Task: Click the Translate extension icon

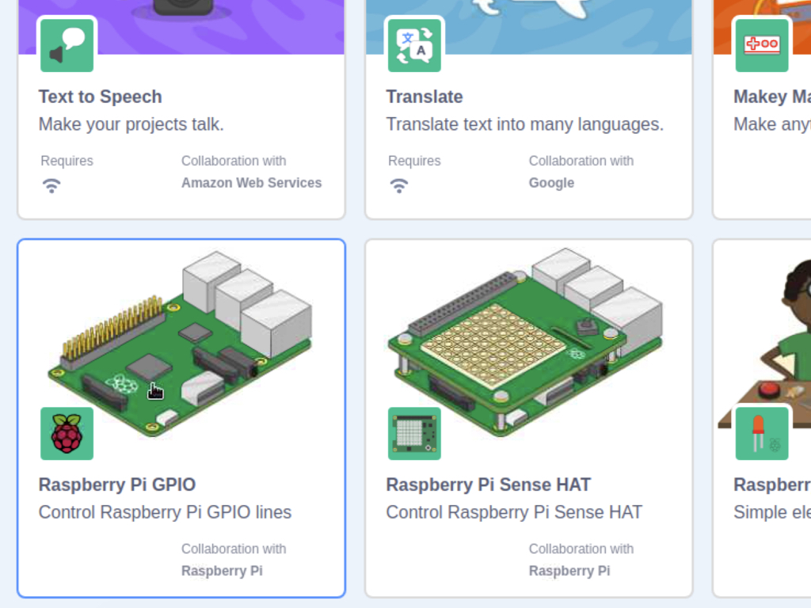Action: 414,45
